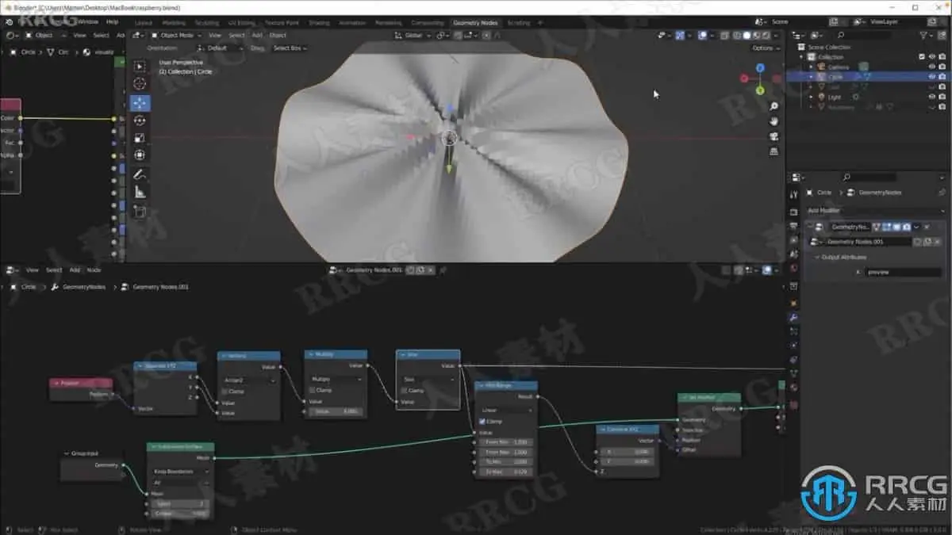Select the Scale tool icon
The image size is (952, 535).
140,138
